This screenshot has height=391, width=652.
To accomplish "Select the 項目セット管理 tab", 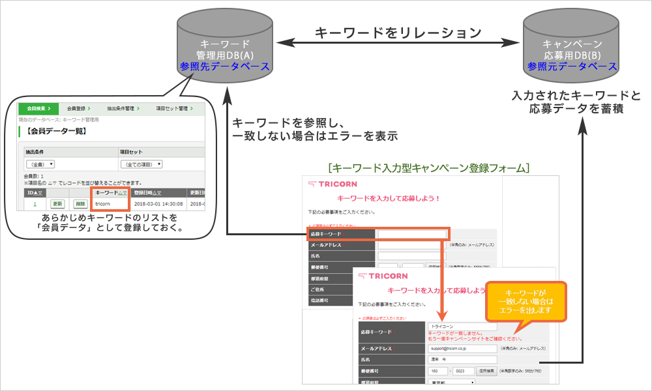I will pyautogui.click(x=174, y=108).
